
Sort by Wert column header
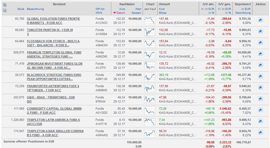[x=138, y=9]
